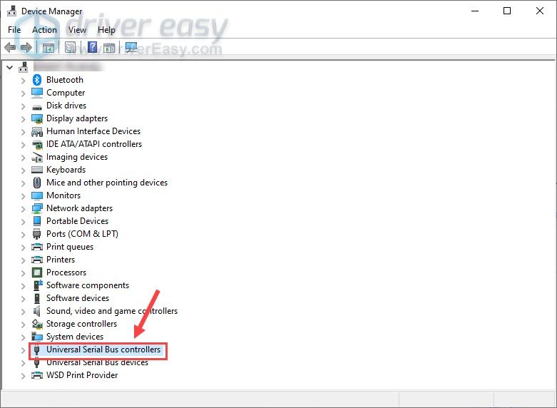Expand the Network adapters node
Image resolution: width=557 pixels, height=408 pixels.
tap(23, 208)
